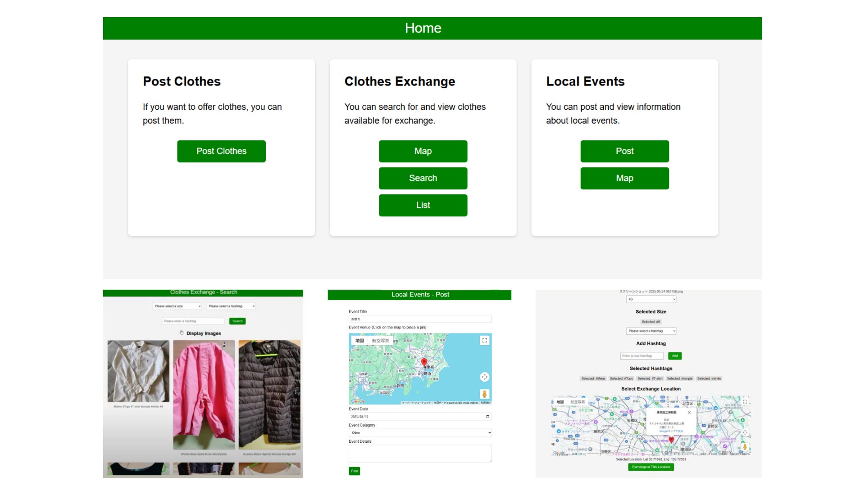The height and width of the screenshot is (495, 865).
Task: Open 'Please select a size' dropdown
Action: click(177, 306)
